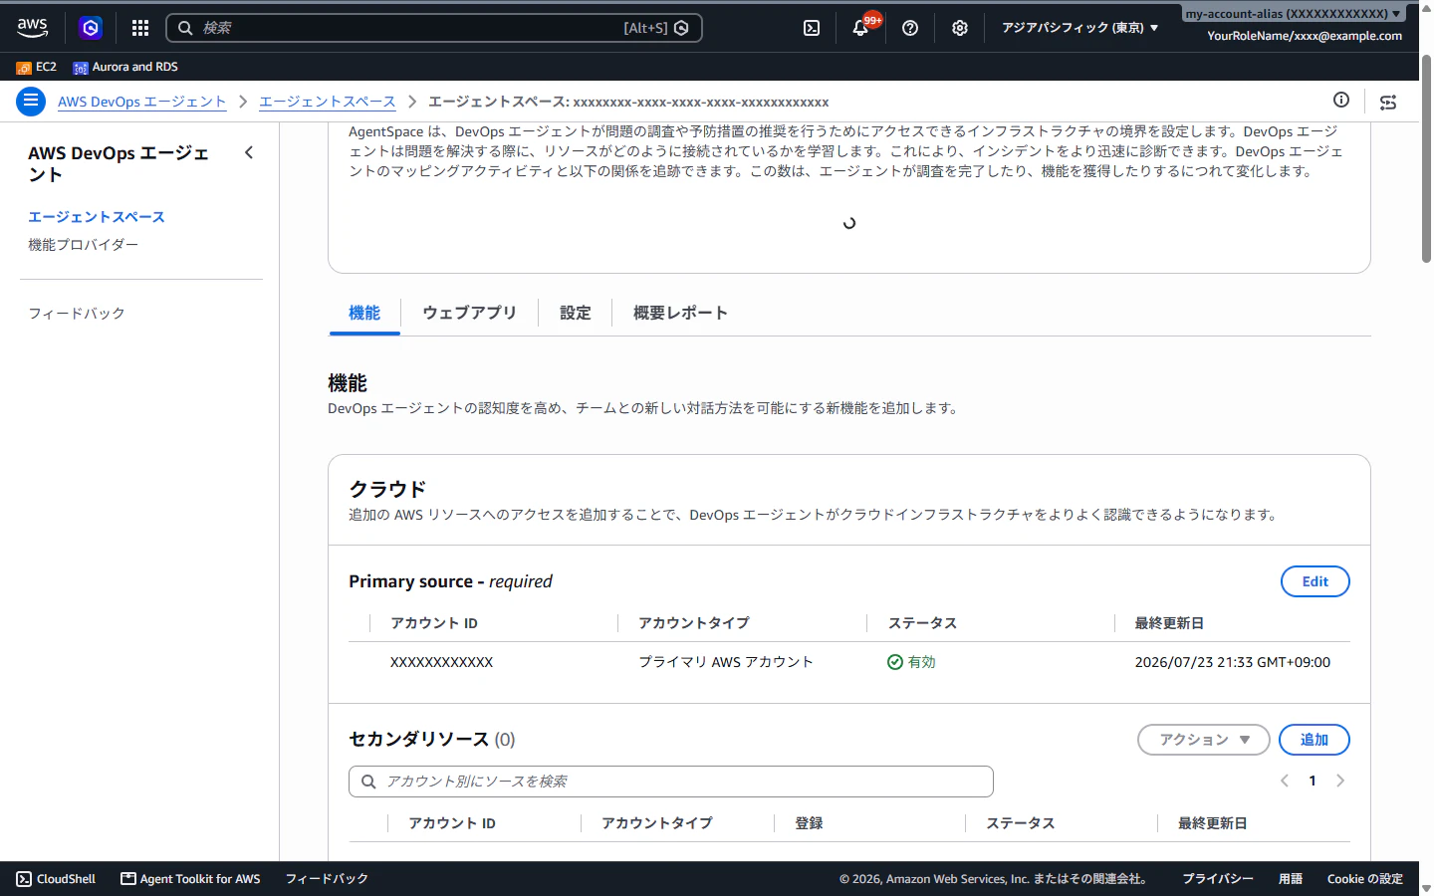Open the 用語 footer link

pyautogui.click(x=1291, y=879)
